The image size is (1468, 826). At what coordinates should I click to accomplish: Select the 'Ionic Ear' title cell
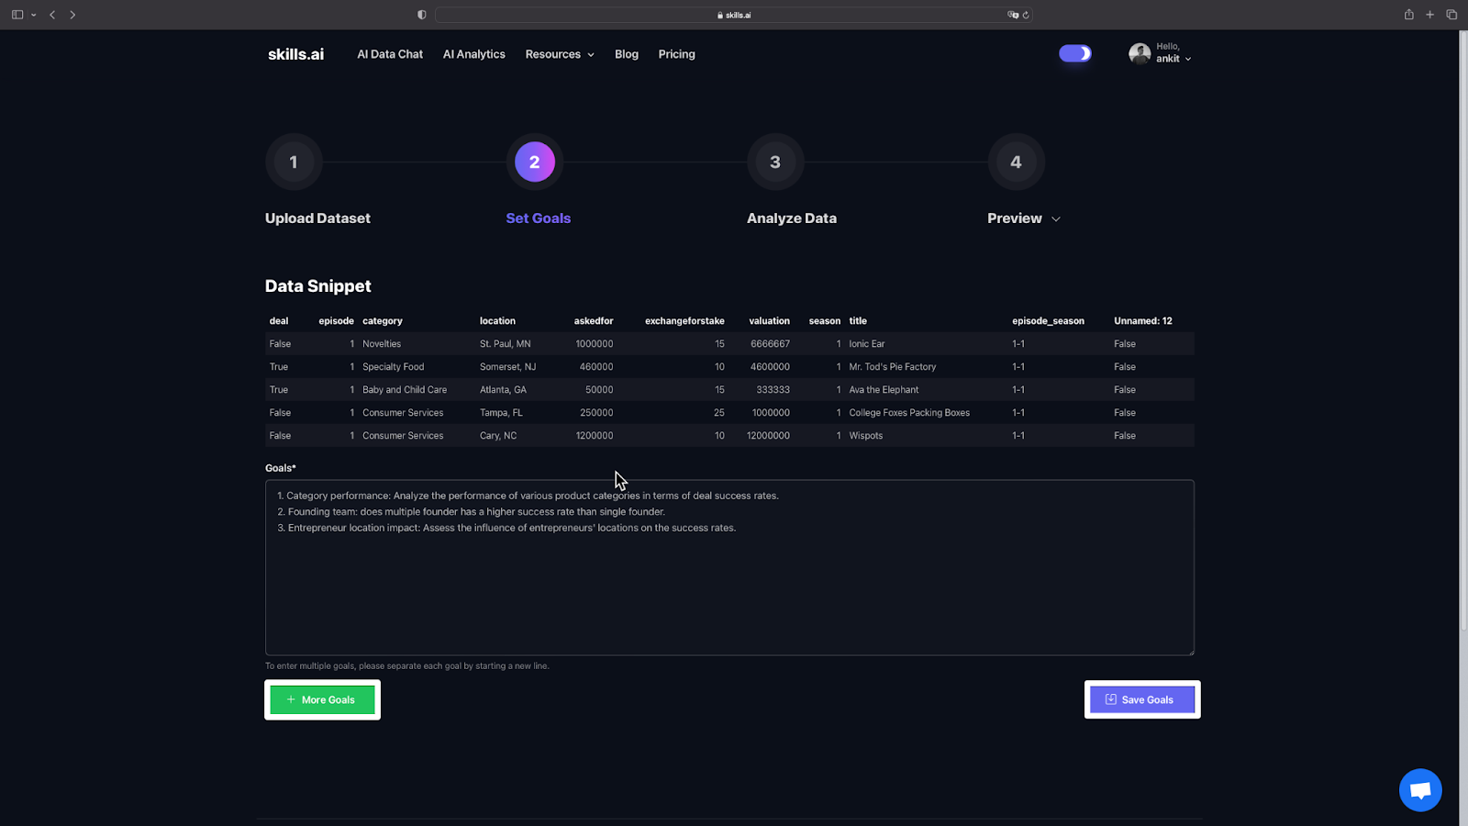pos(867,344)
